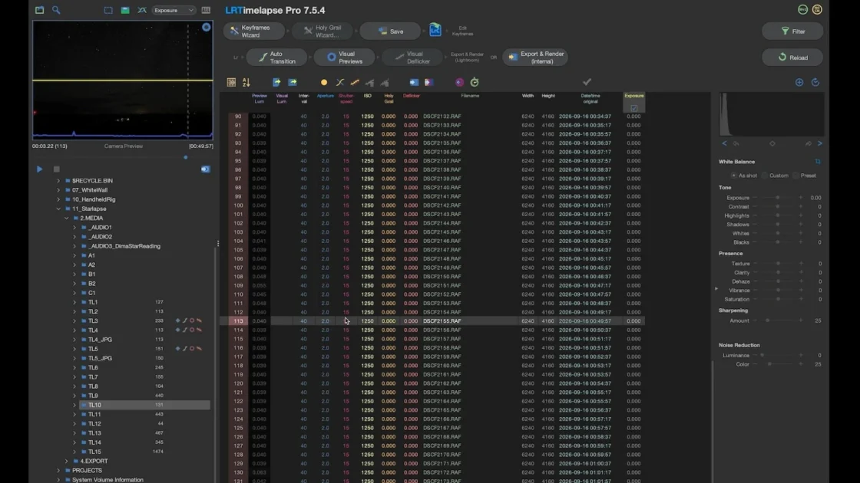This screenshot has width=860, height=483.
Task: Select As shot white balance
Action: (734, 176)
